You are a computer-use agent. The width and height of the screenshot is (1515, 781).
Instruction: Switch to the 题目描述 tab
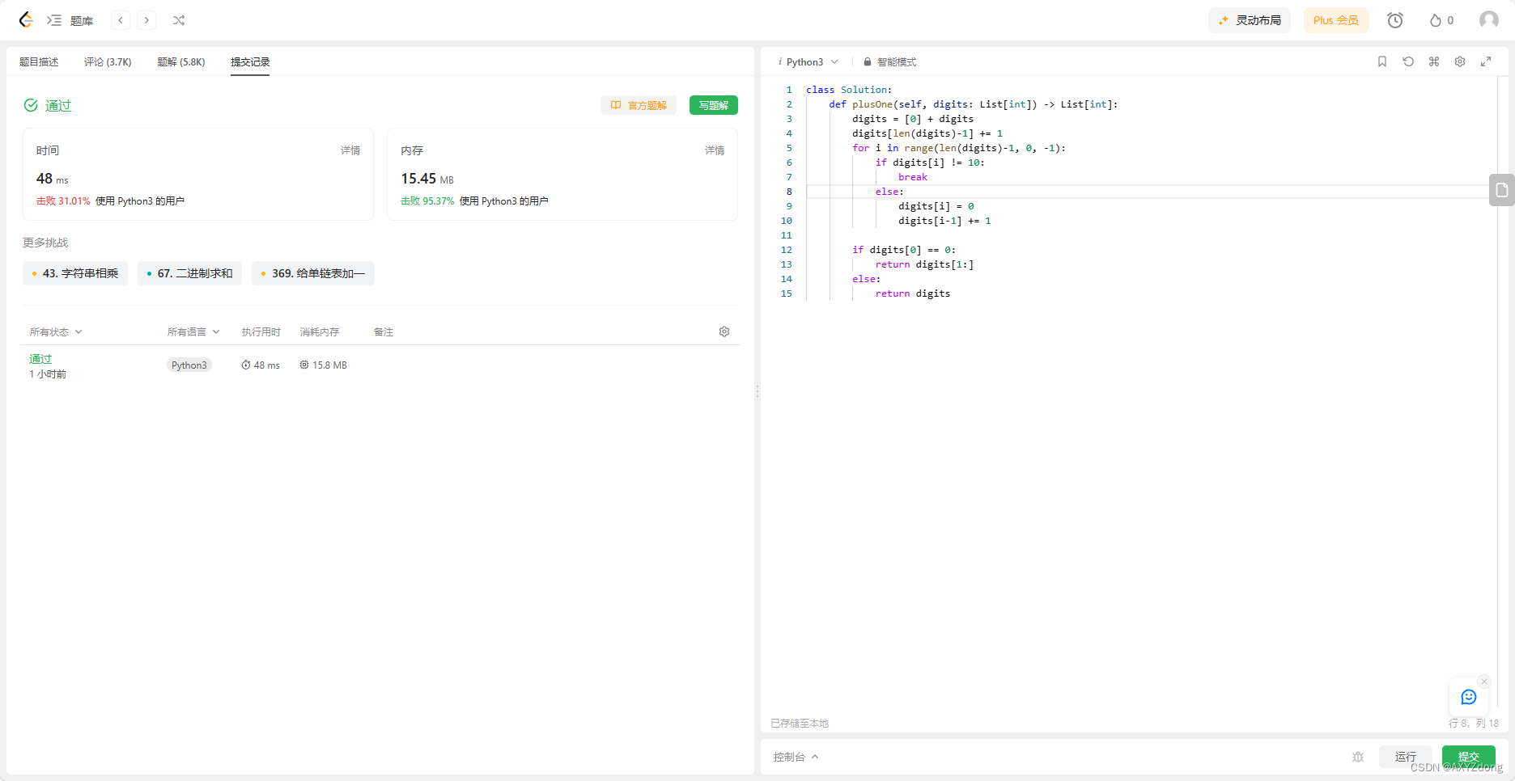(x=39, y=62)
